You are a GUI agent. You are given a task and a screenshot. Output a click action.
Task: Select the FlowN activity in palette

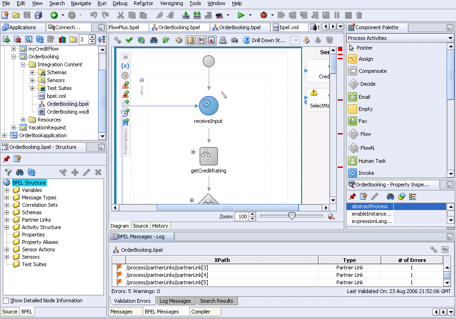click(361, 148)
